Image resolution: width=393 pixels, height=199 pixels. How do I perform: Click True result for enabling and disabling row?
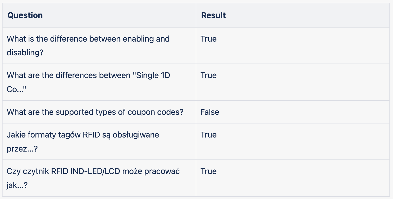pos(208,39)
